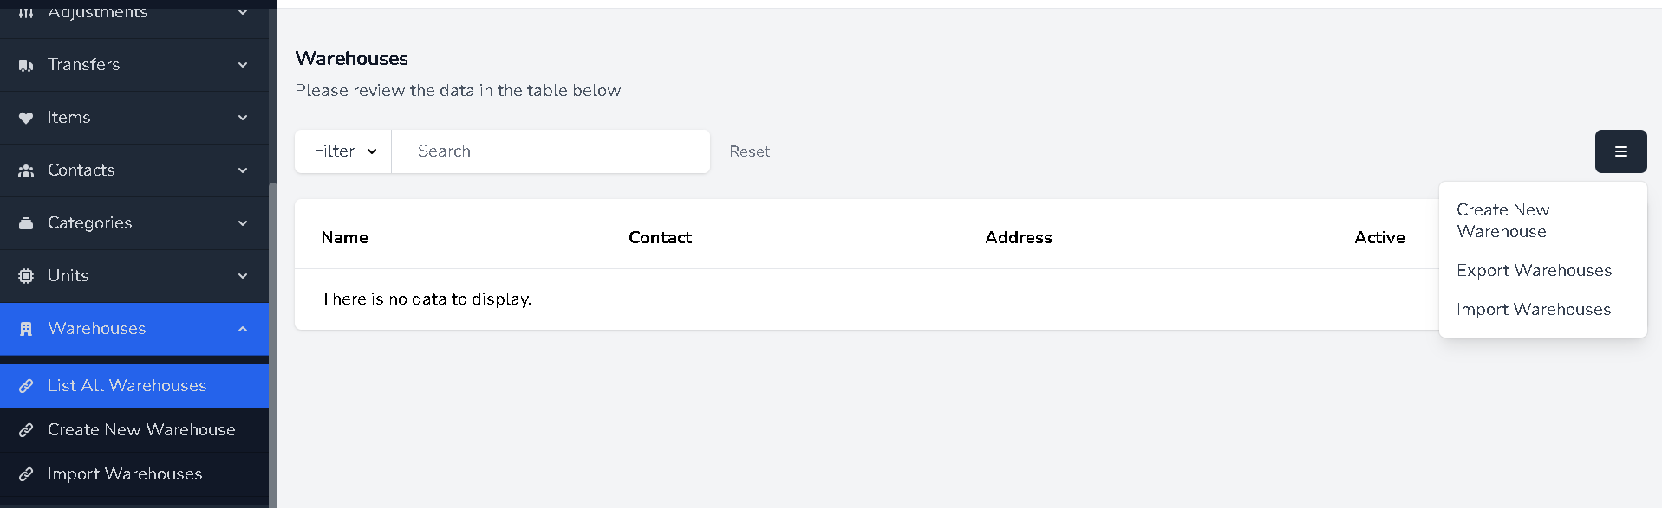This screenshot has height=508, width=1662.
Task: Click the hamburger menu icon button
Action: coord(1620,151)
